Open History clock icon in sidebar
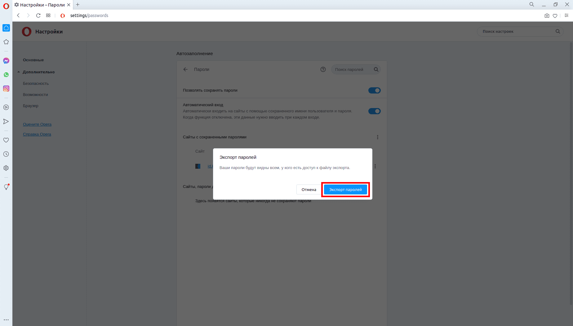Image resolution: width=573 pixels, height=326 pixels. [x=6, y=154]
